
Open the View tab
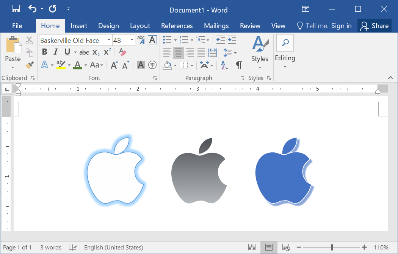pyautogui.click(x=278, y=26)
